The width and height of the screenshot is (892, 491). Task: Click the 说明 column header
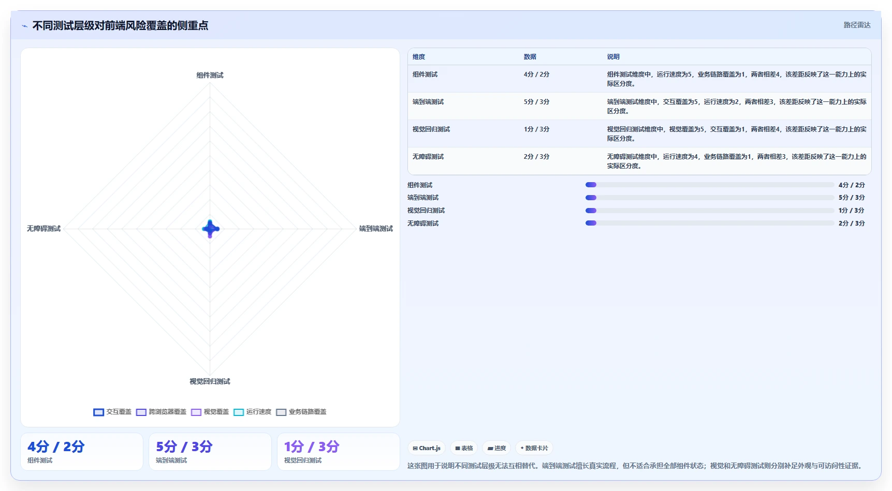coord(613,57)
